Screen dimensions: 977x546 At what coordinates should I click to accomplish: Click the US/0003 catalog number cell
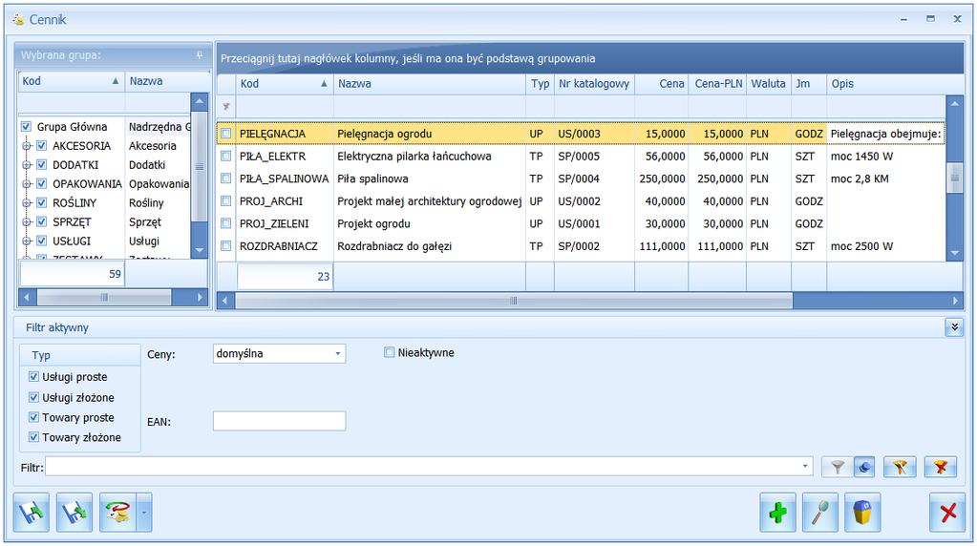tap(594, 134)
